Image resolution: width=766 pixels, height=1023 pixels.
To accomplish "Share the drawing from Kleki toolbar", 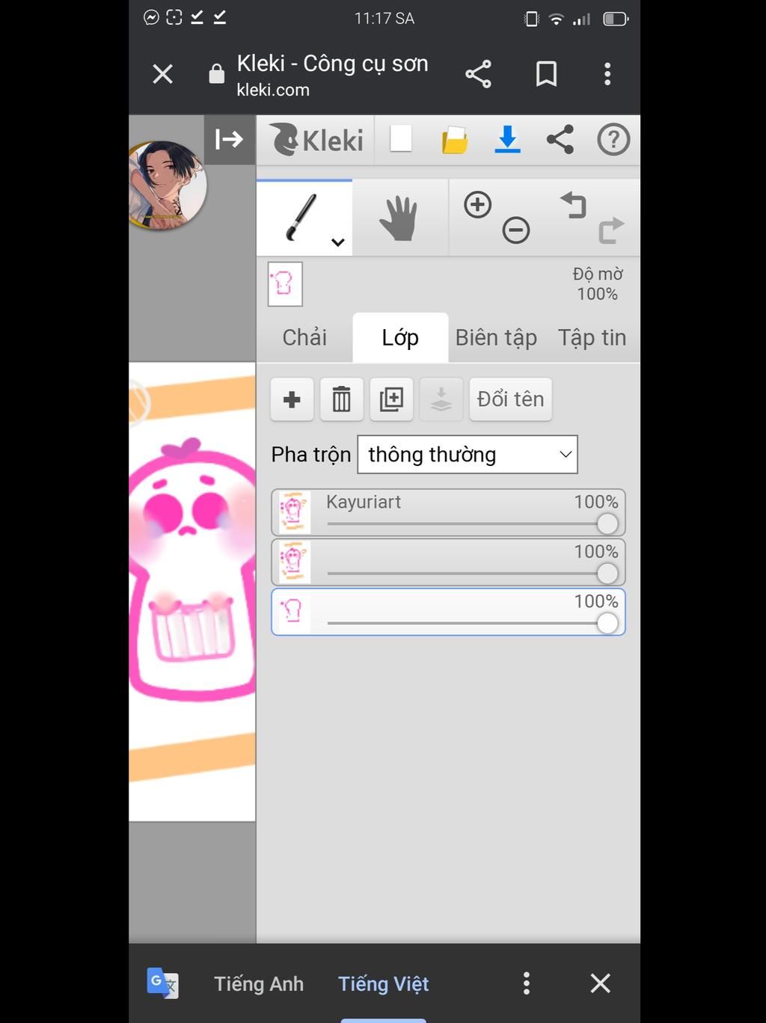I will (x=560, y=140).
